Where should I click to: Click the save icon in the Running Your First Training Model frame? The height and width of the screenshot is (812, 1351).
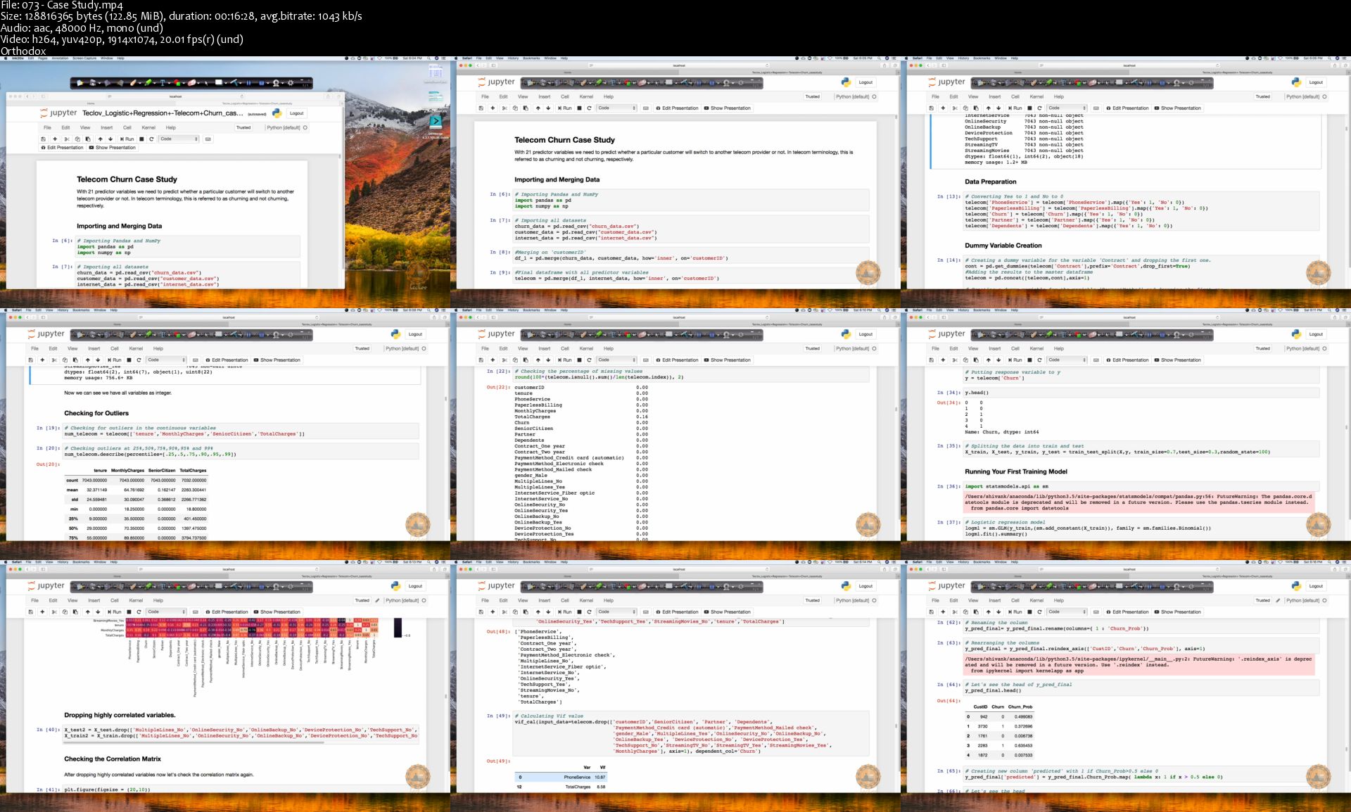pyautogui.click(x=931, y=360)
